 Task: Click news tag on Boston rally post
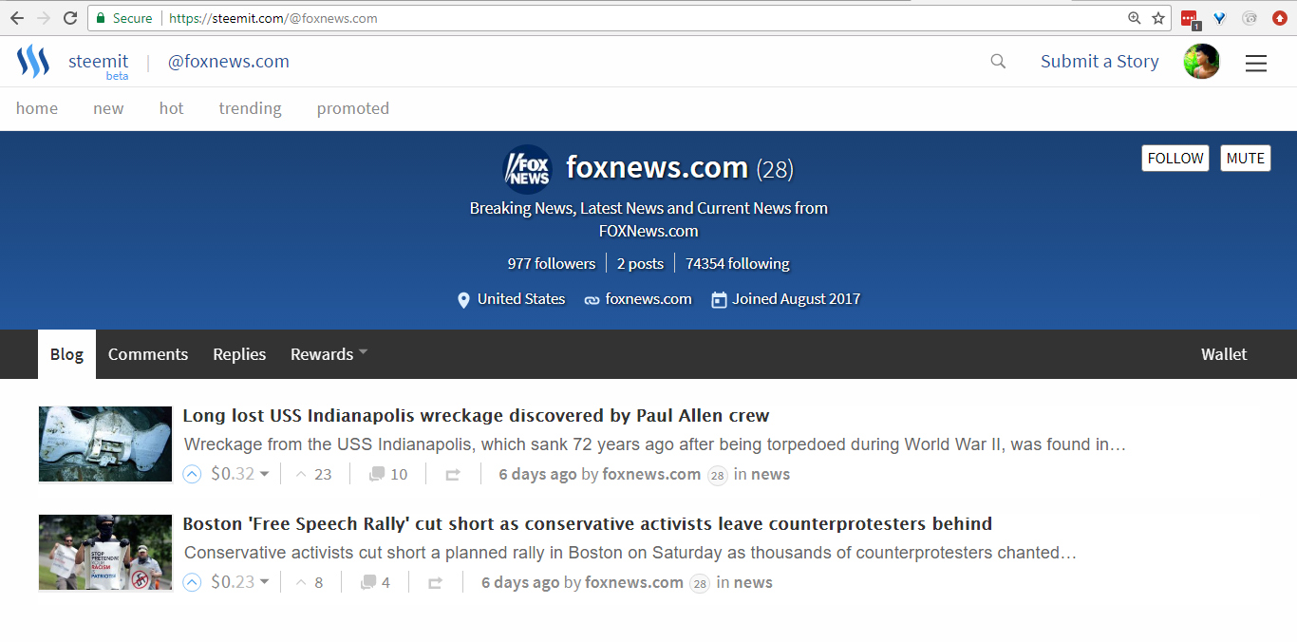click(753, 582)
